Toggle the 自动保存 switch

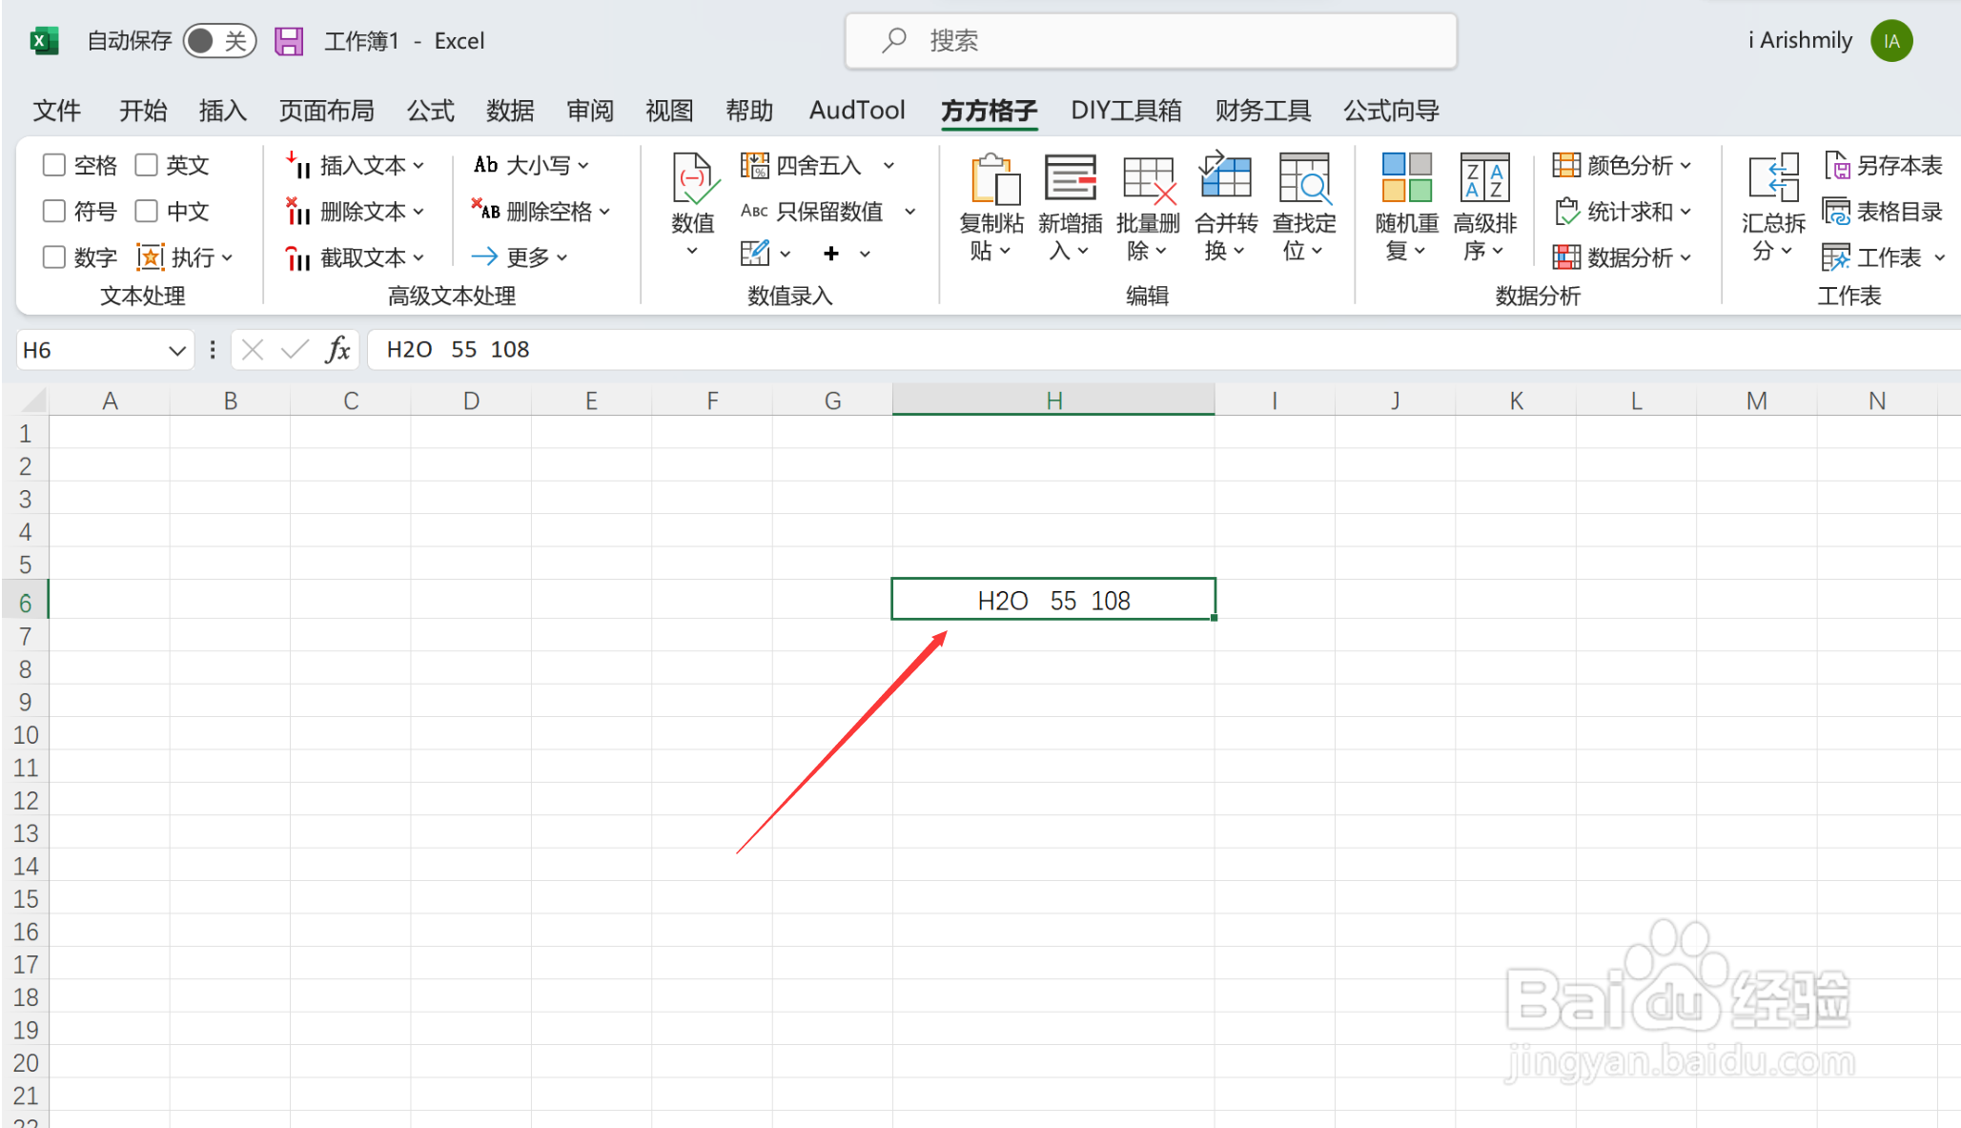tap(219, 41)
